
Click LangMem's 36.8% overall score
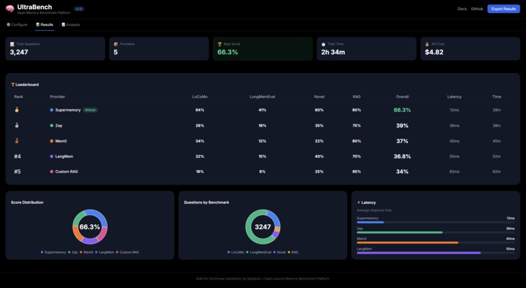coord(402,156)
